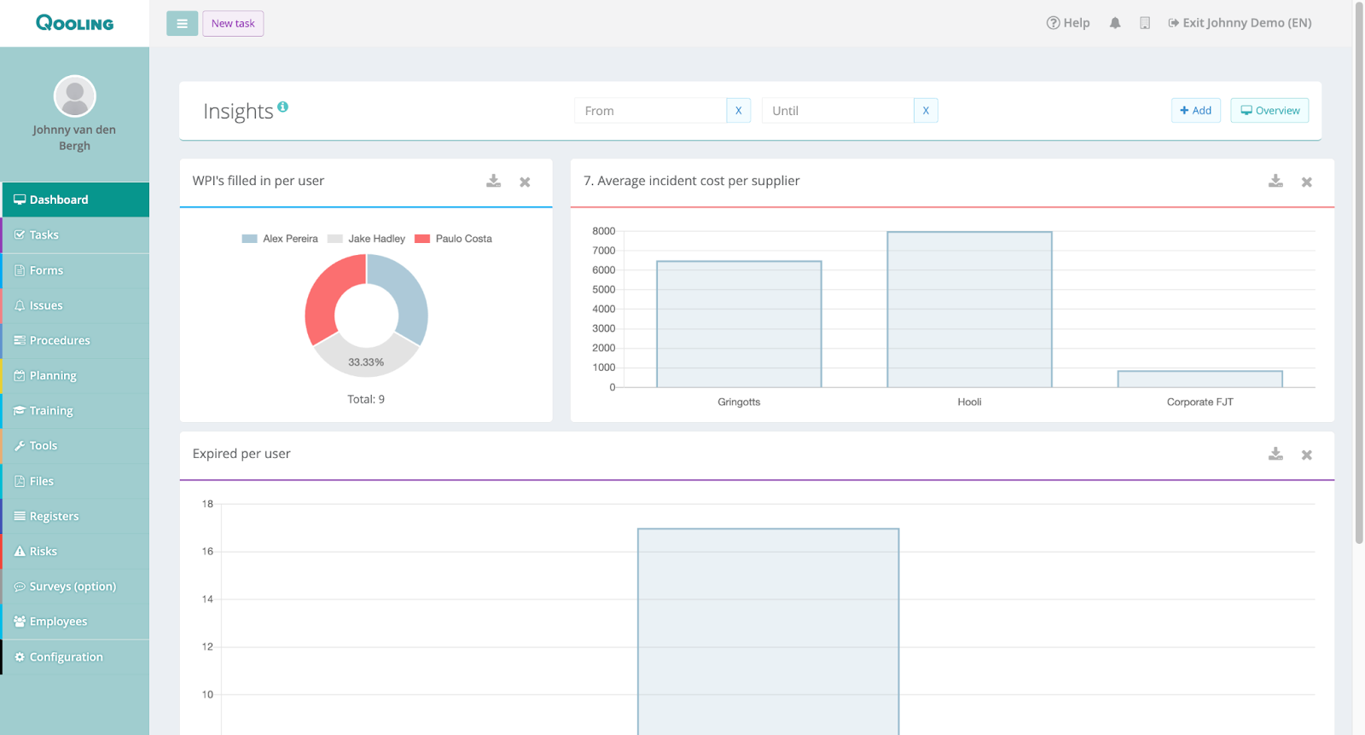
Task: Toggle the Paulo Costa legend item
Action: pyautogui.click(x=453, y=239)
